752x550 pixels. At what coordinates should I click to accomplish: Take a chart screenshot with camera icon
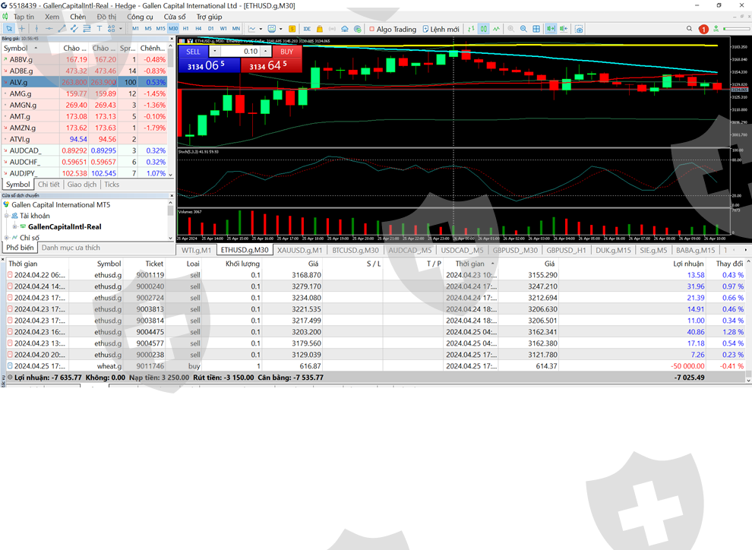pyautogui.click(x=579, y=29)
